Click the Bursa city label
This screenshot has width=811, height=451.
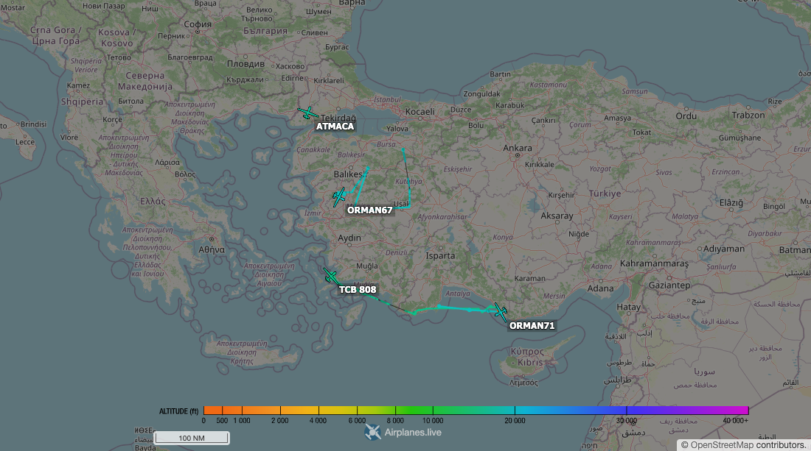(x=386, y=144)
